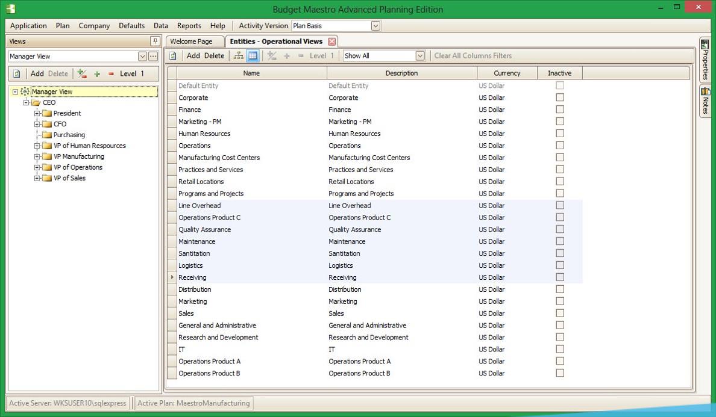Open the Application menu
The width and height of the screenshot is (716, 417).
click(28, 26)
